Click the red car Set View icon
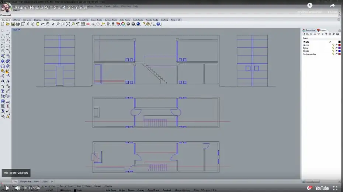 [88, 24]
